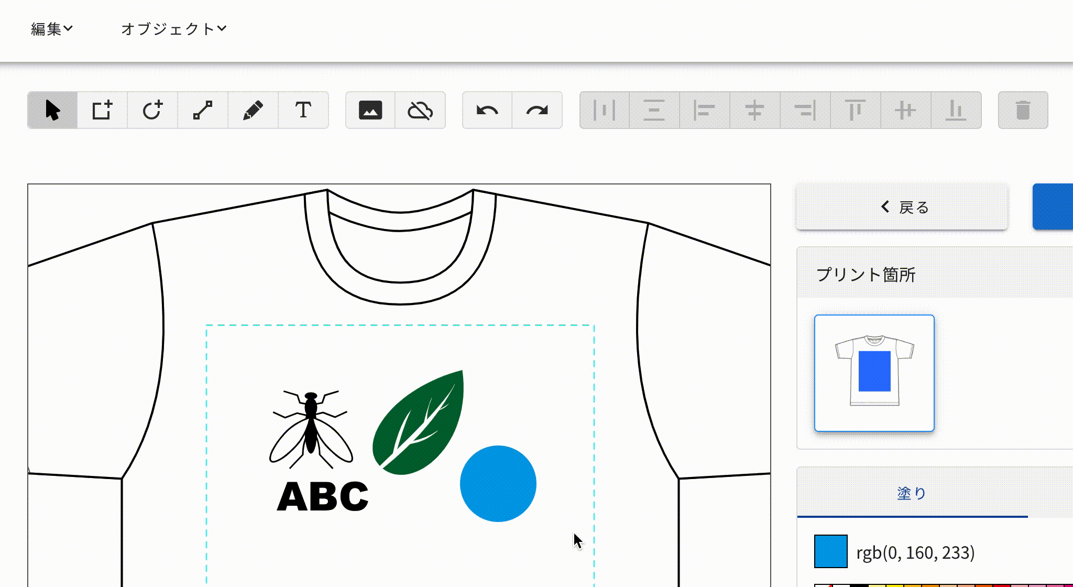Viewport: 1073px width, 587px height.
Task: Click the trash delete icon
Action: pos(1023,110)
